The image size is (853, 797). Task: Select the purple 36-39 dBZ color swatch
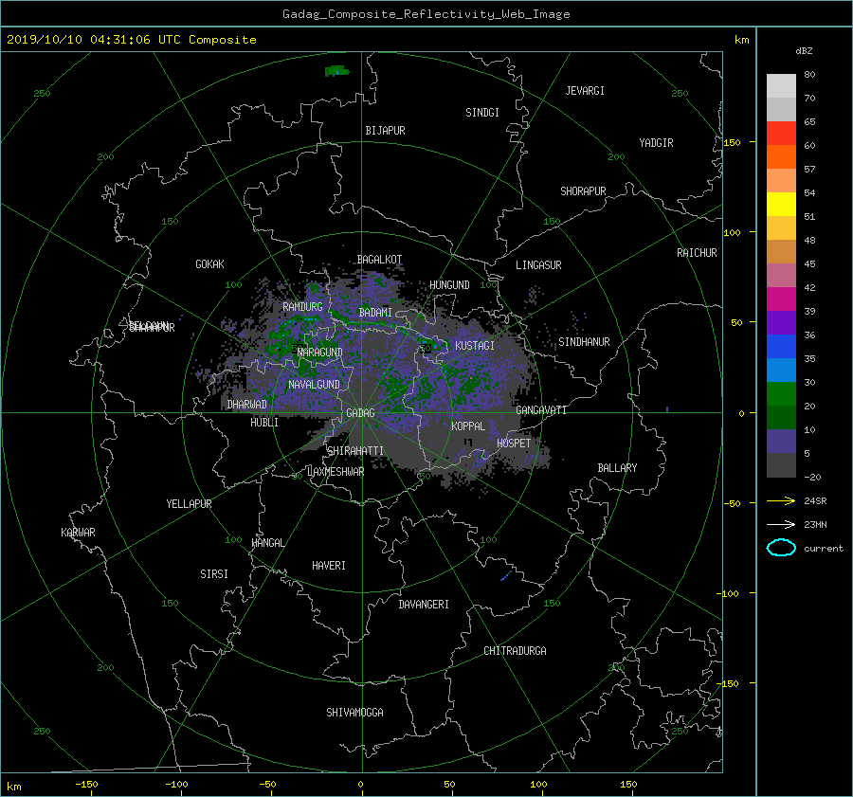(x=781, y=322)
